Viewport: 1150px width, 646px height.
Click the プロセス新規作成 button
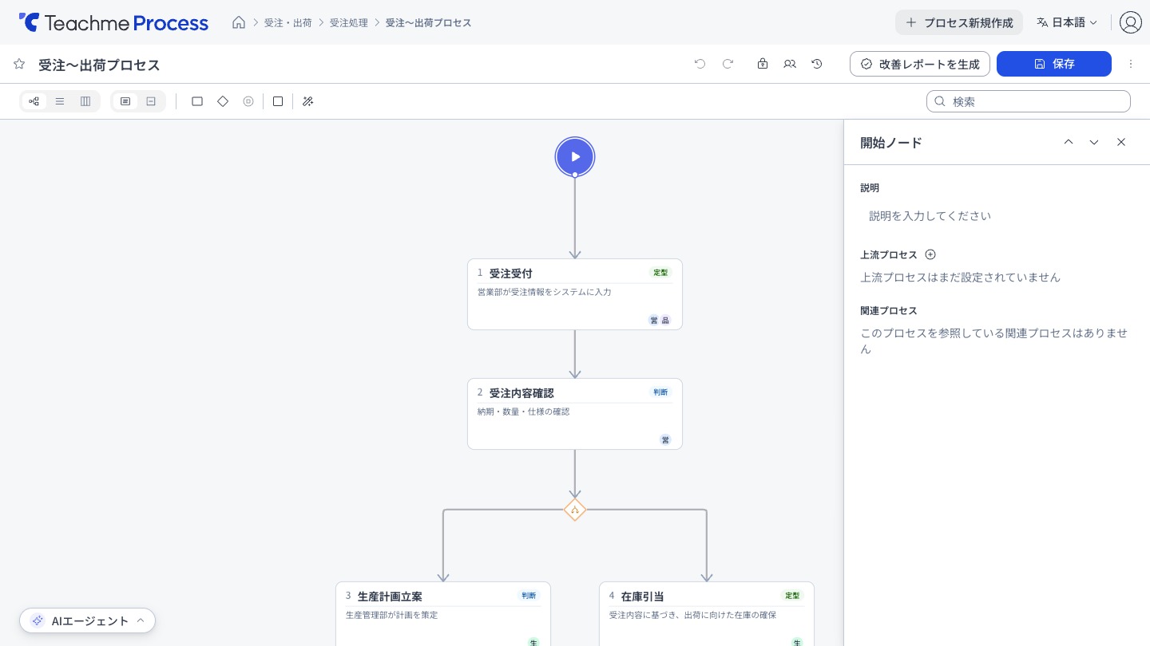coord(959,22)
